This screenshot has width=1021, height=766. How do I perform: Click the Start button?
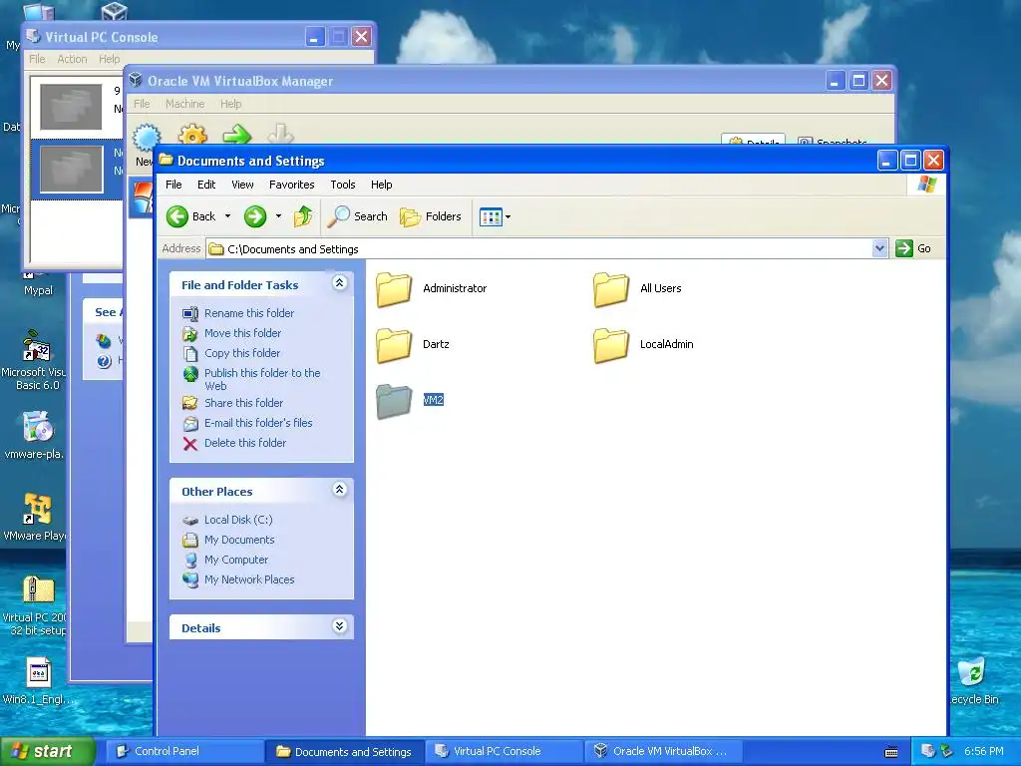coord(47,751)
